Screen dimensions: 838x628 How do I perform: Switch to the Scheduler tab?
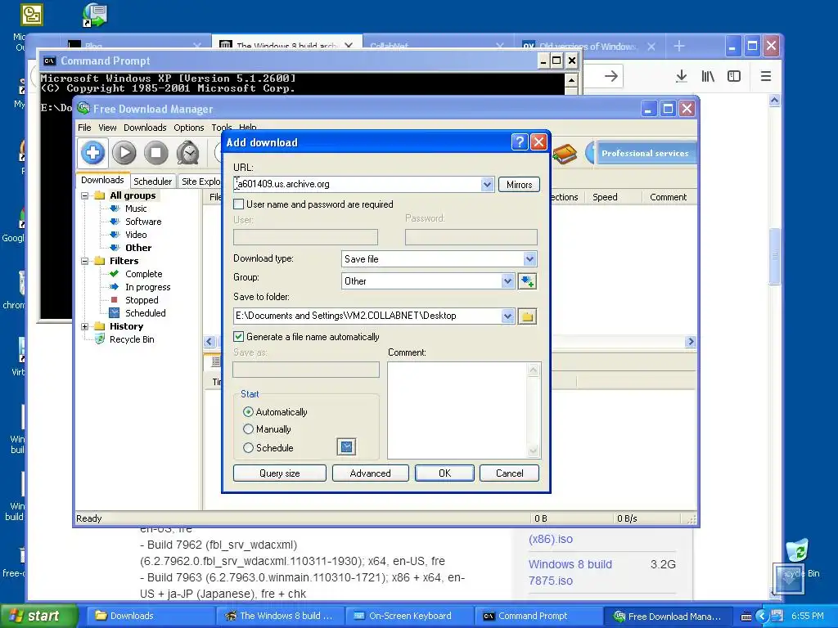pyautogui.click(x=153, y=182)
